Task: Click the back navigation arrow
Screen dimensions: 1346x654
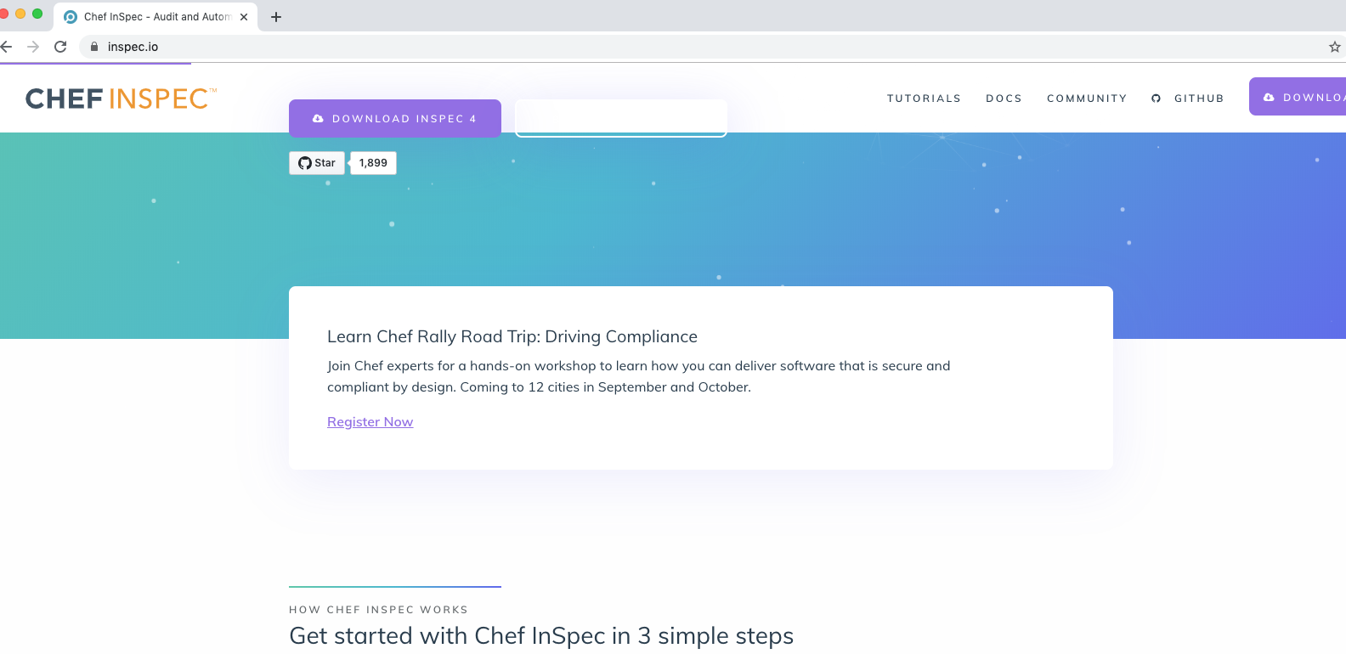Action: 8,47
